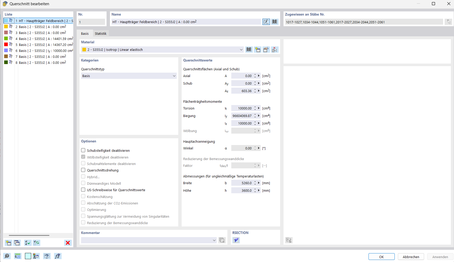
Task: Toggle Dünnwandiges Modell checkbox
Action: pyautogui.click(x=83, y=183)
